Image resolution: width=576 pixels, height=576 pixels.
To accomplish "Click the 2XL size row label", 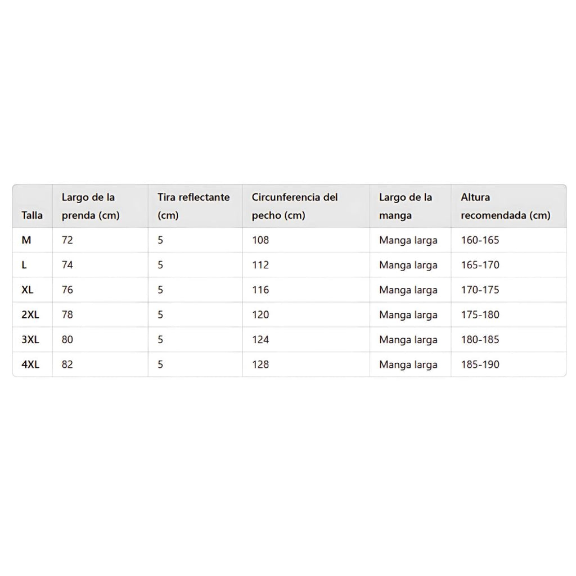I will [30, 314].
